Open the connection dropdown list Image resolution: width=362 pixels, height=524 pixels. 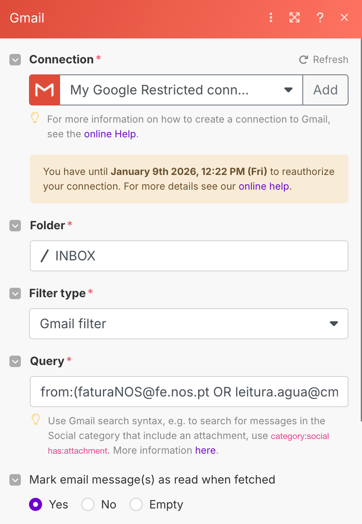pos(181,90)
